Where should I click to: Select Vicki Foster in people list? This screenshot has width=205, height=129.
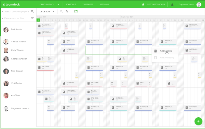click(16, 83)
